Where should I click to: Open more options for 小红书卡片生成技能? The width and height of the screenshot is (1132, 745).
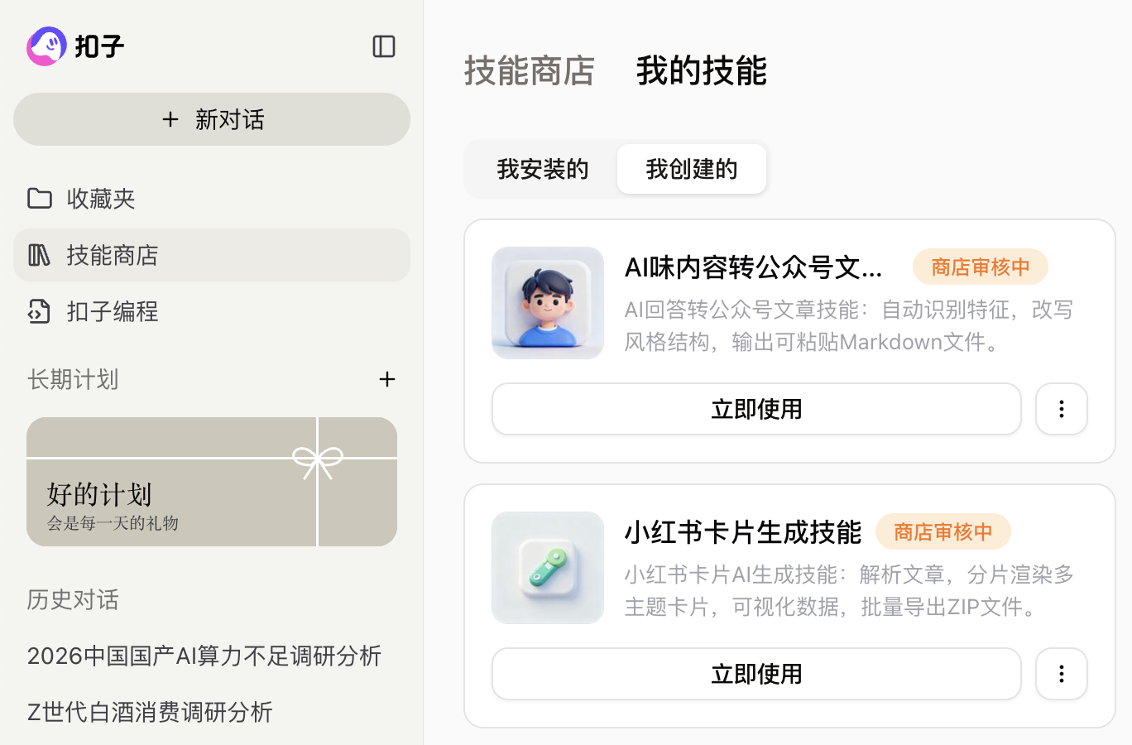coord(1062,674)
